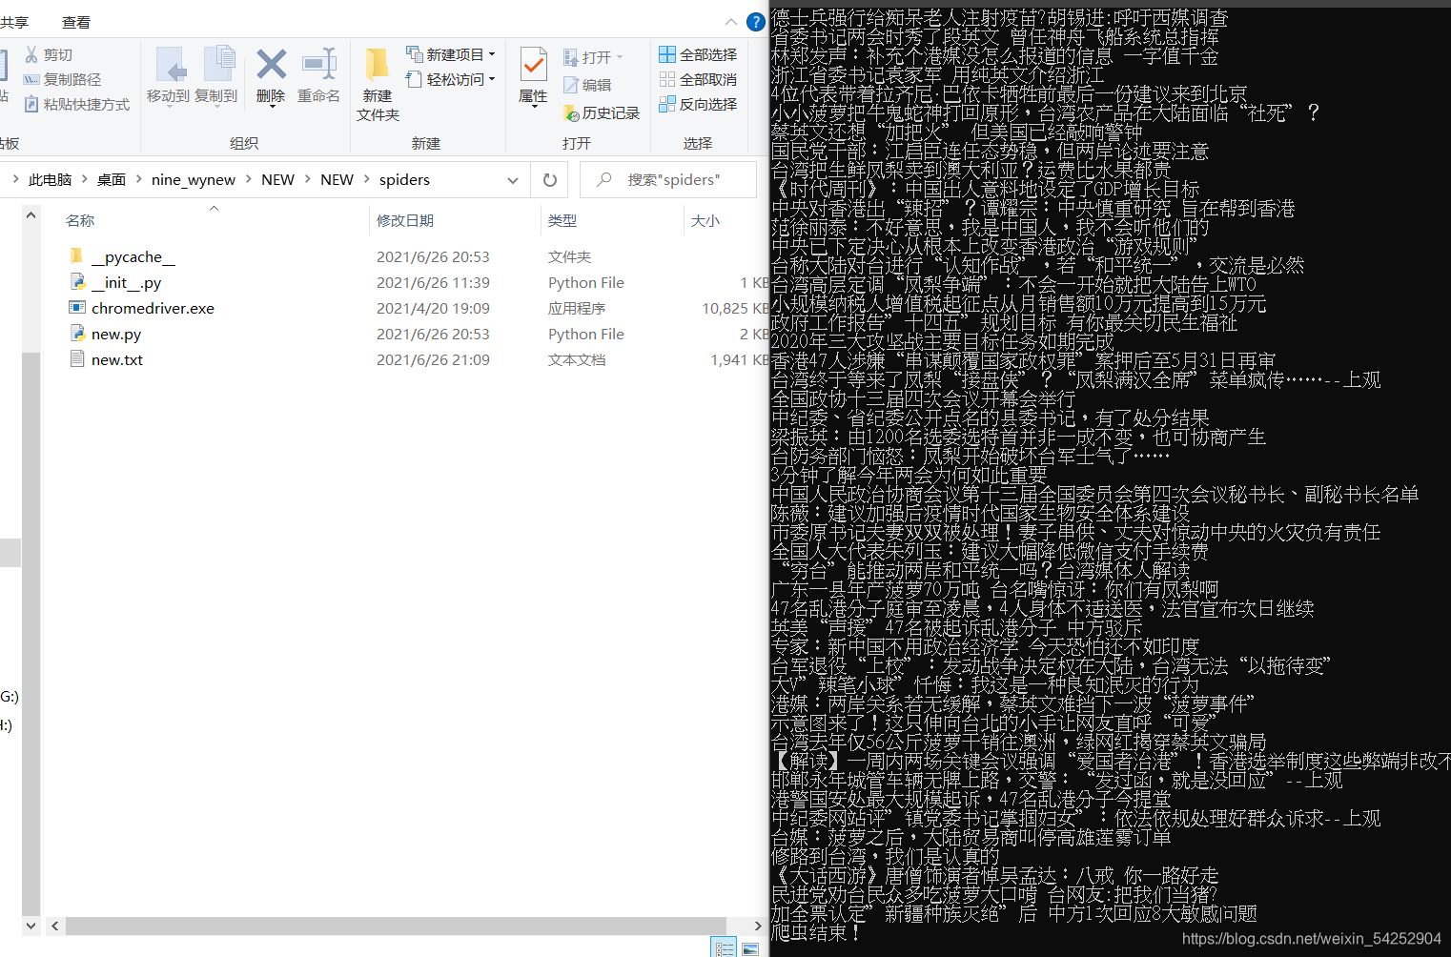Sort by Size (大小) column header
The height and width of the screenshot is (957, 1451).
(x=705, y=220)
